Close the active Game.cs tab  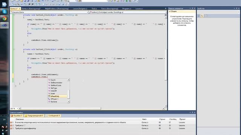(x=20, y=9)
